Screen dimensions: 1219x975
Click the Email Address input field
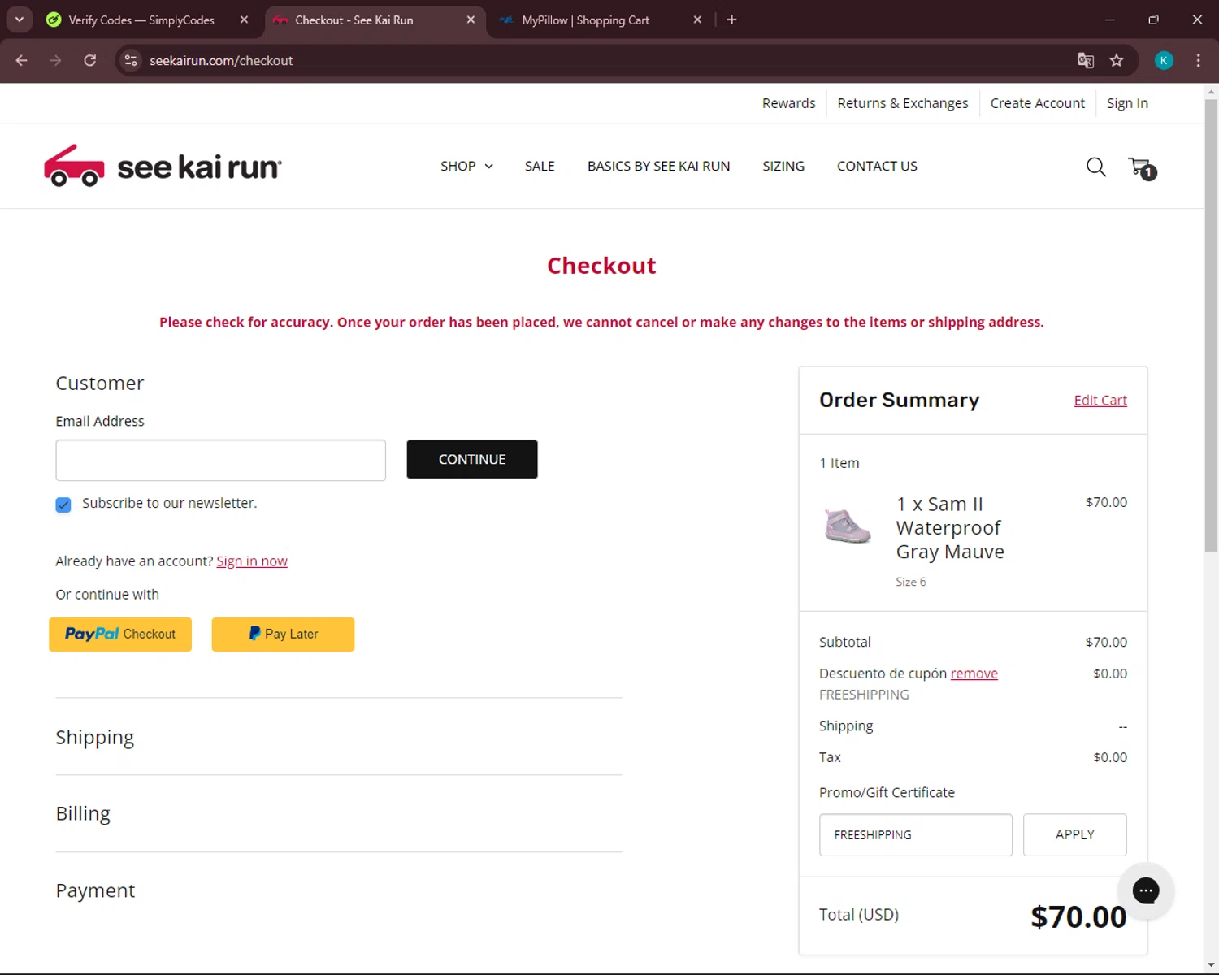tap(220, 460)
